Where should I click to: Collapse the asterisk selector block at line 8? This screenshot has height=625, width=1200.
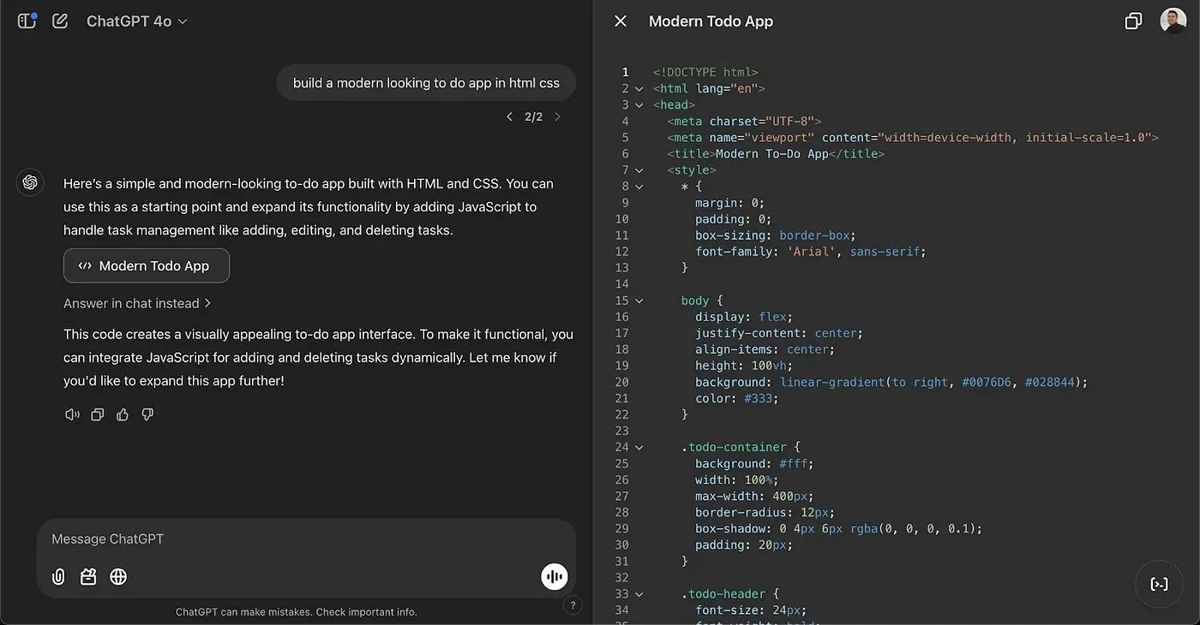(x=639, y=186)
